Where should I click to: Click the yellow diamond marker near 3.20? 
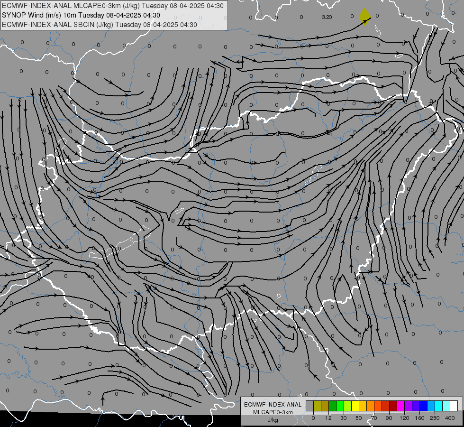point(364,17)
